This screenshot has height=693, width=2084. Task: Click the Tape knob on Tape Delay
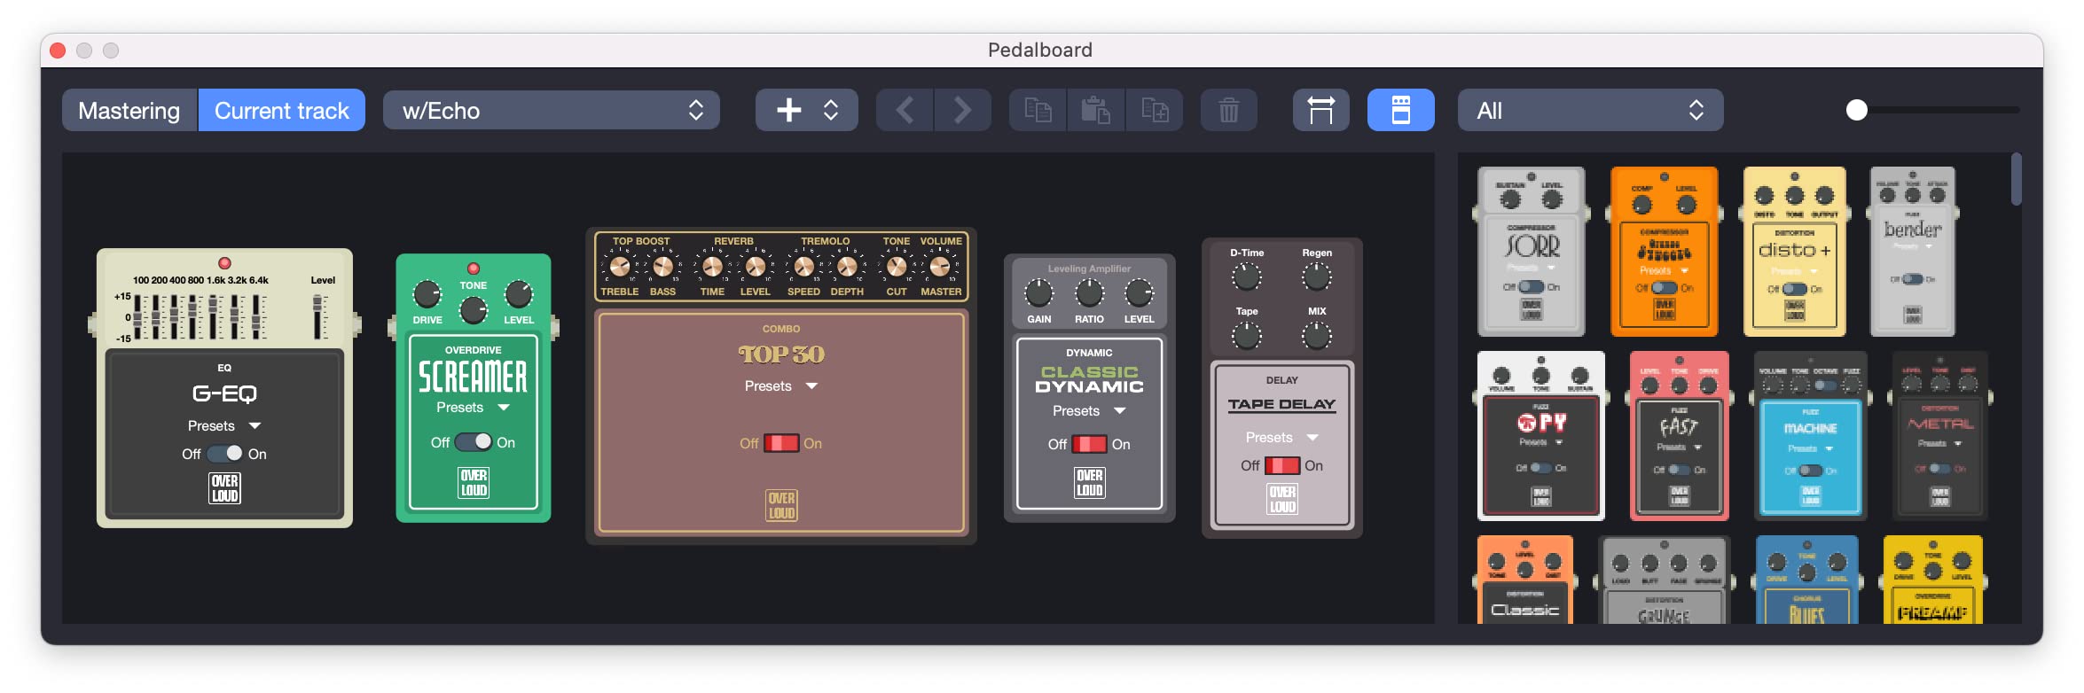[x=1247, y=336]
